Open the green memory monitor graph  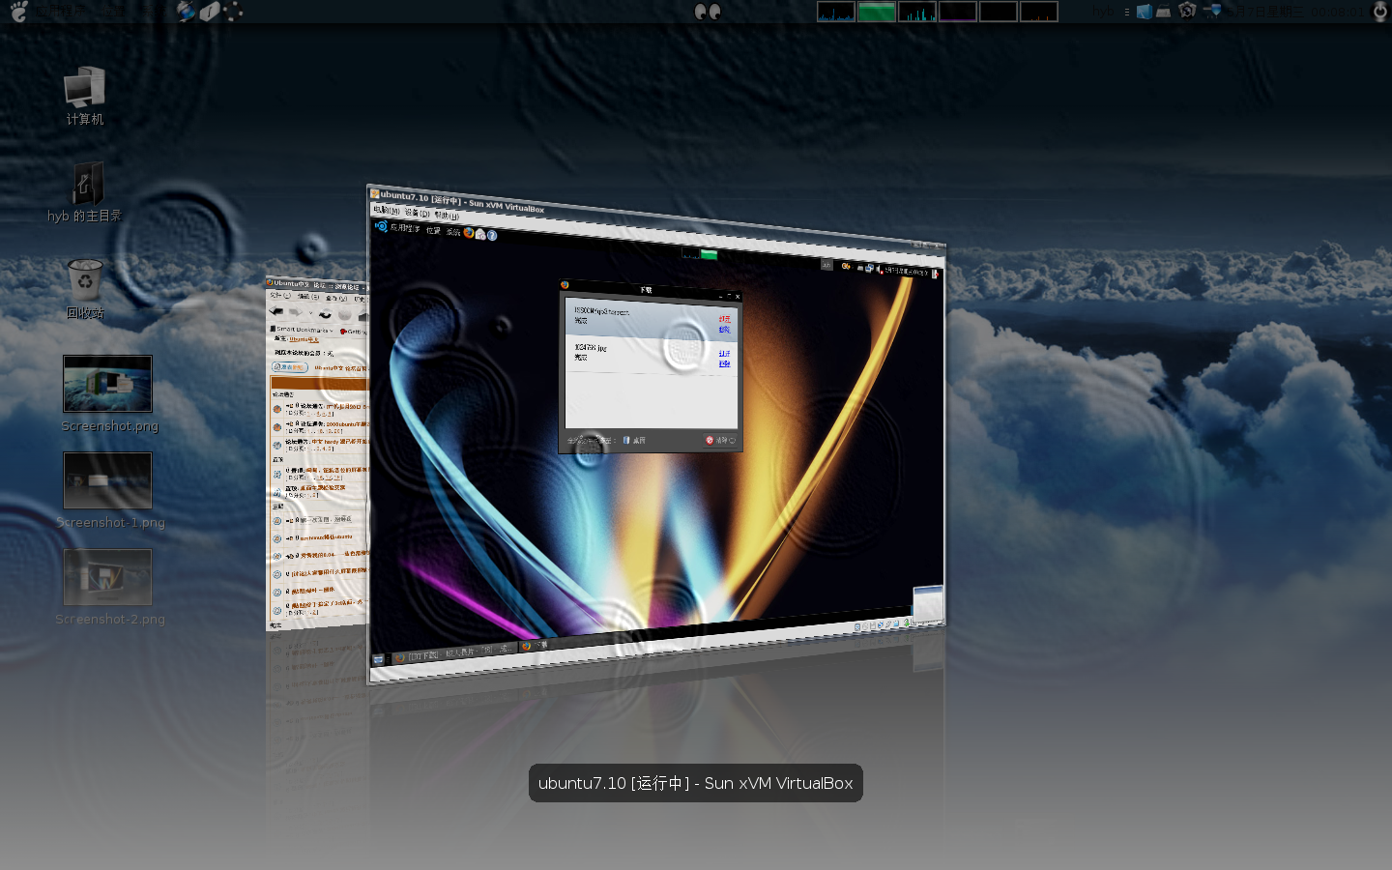point(877,12)
